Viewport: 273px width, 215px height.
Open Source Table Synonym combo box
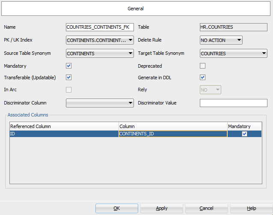(x=100, y=54)
